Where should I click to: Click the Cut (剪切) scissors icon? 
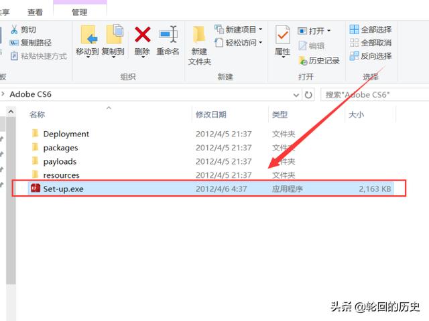tap(14, 29)
